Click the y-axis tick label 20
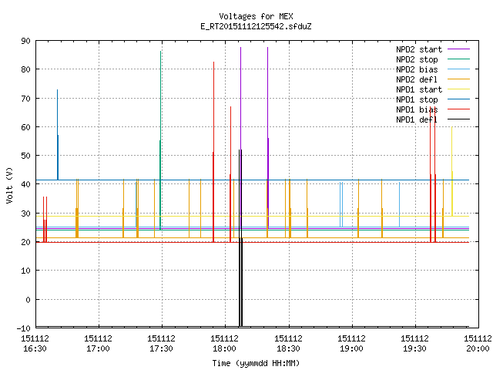This screenshot has width=493, height=370. coord(25,242)
